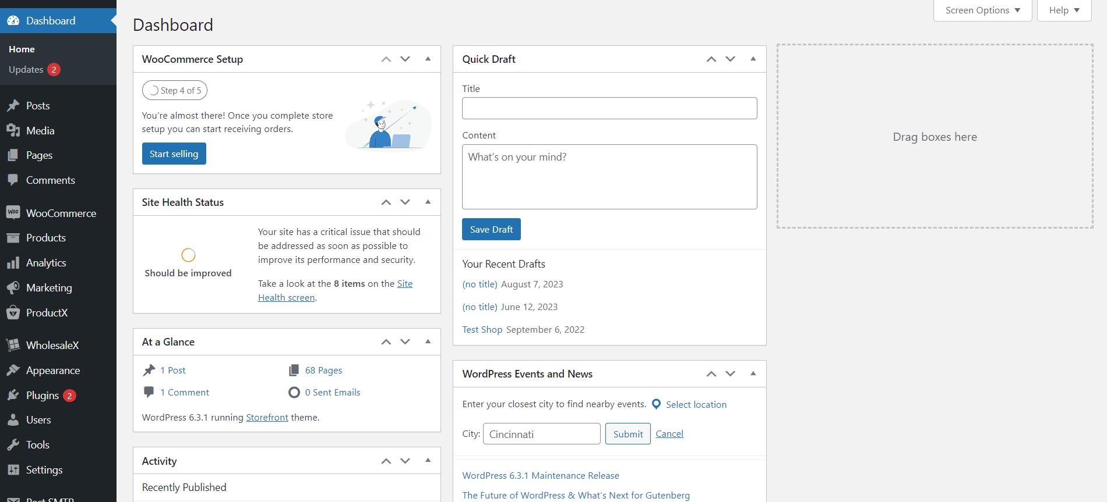1107x502 pixels.
Task: Go to Home under Dashboard
Action: [x=22, y=49]
